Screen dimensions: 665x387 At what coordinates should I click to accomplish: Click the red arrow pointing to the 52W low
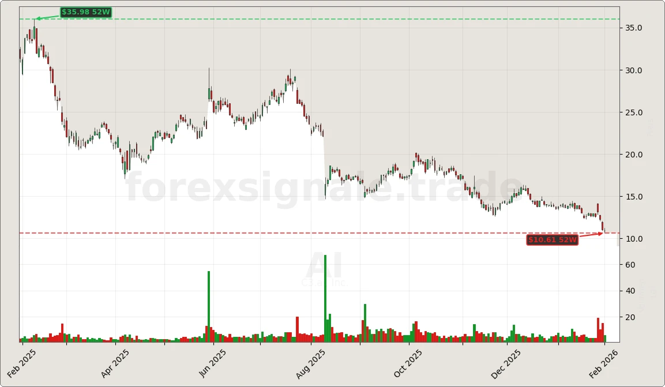click(x=590, y=236)
